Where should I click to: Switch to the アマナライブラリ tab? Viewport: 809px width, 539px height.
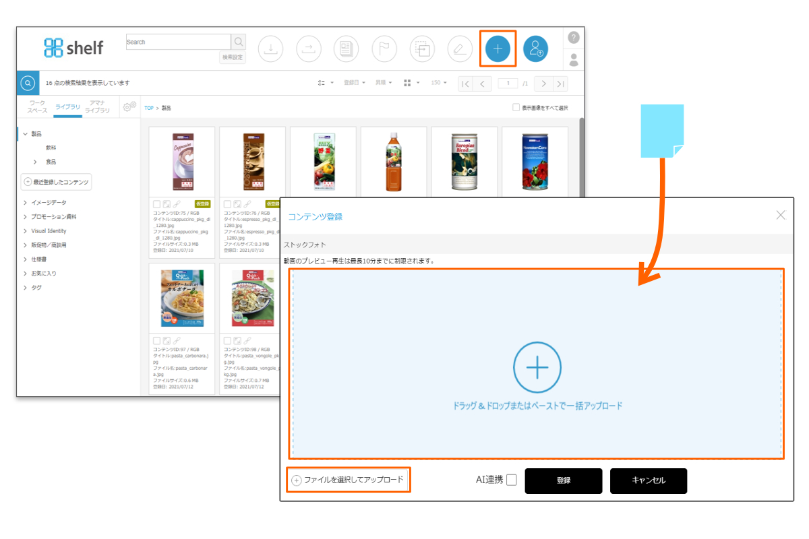(x=97, y=106)
